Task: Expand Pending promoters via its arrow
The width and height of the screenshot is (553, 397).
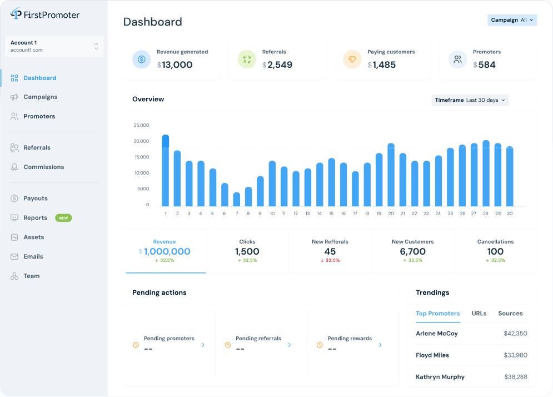Action: click(x=203, y=345)
